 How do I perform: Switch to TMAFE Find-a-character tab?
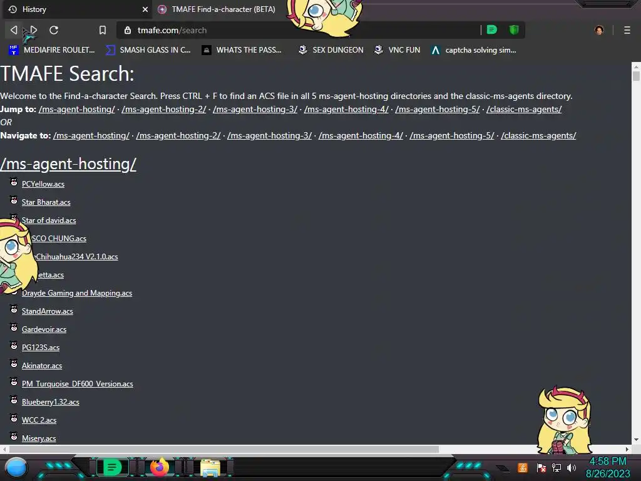(x=223, y=9)
